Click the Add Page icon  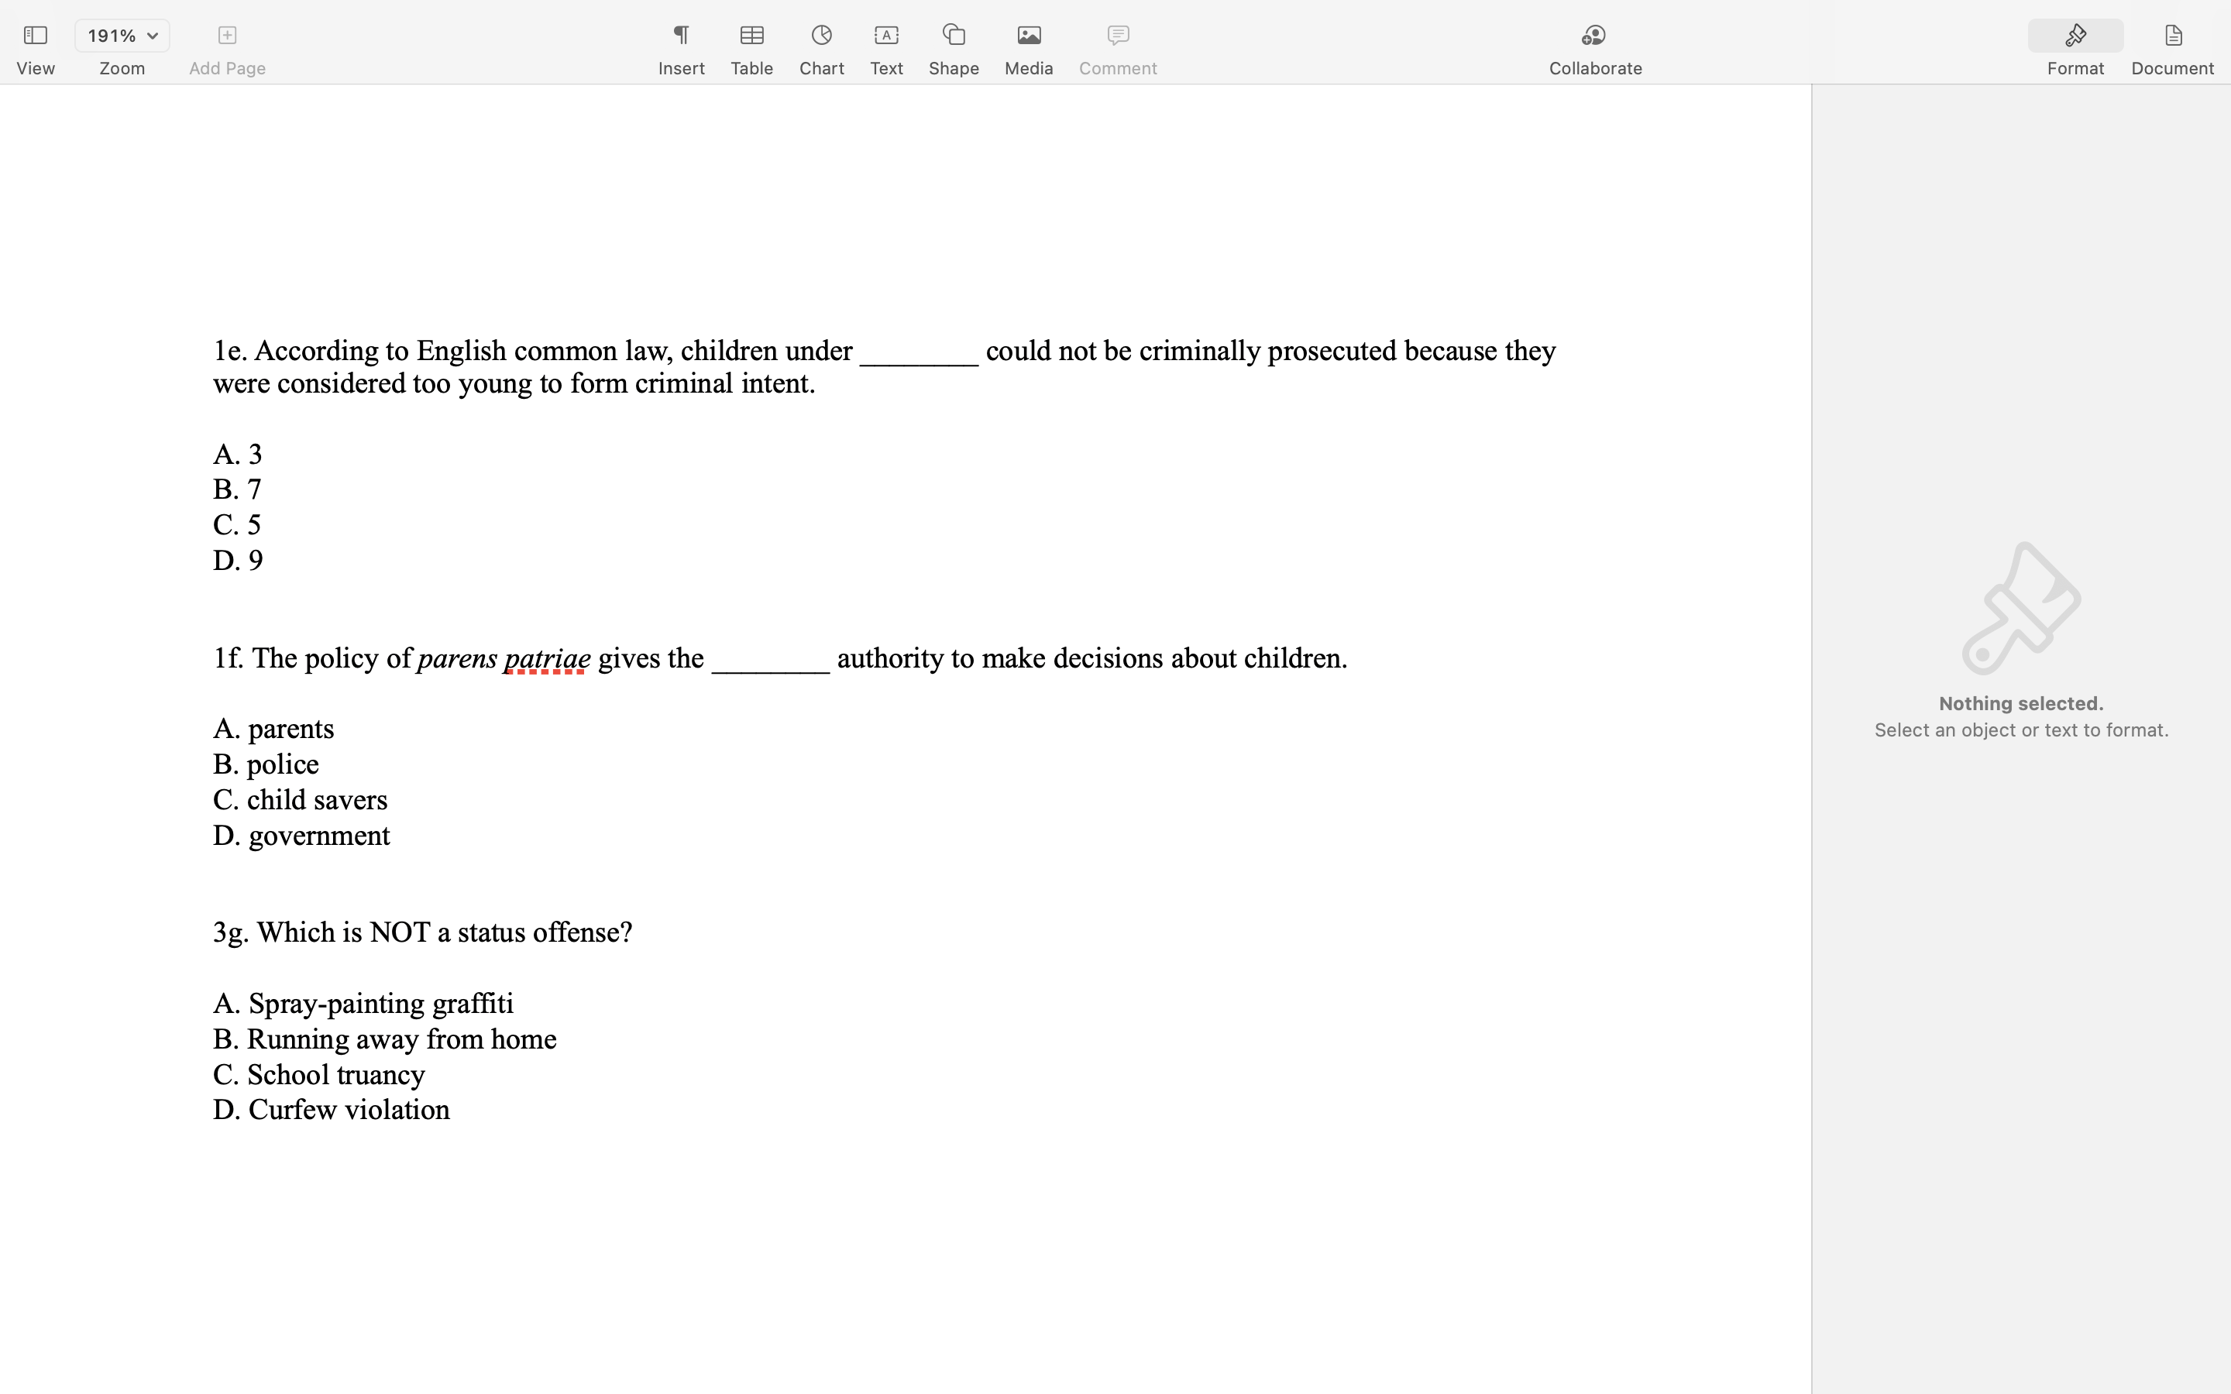coord(227,36)
